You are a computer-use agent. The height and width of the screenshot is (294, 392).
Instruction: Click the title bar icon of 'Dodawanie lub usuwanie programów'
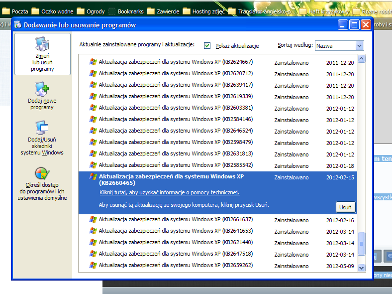18,25
